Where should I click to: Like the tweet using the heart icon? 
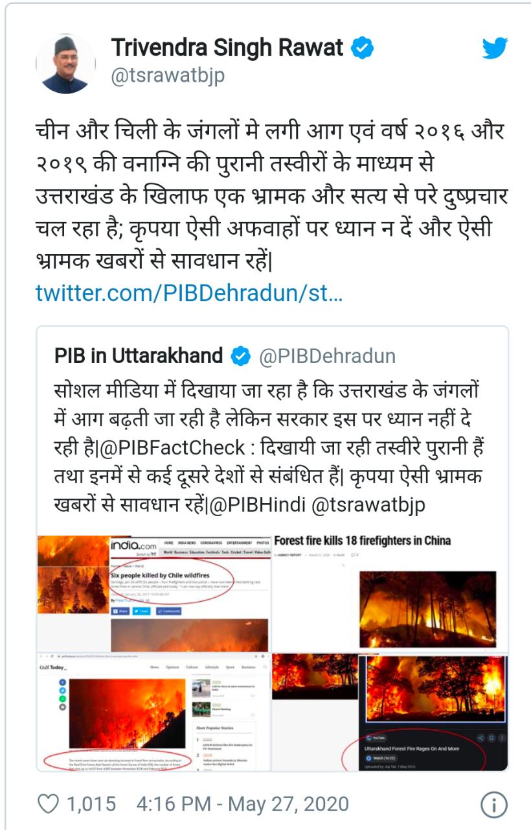[x=48, y=804]
